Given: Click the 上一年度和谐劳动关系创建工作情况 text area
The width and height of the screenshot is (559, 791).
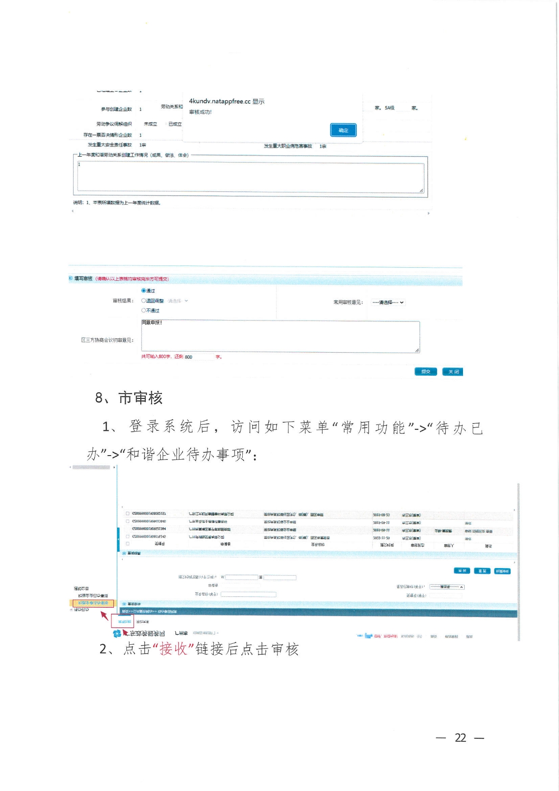Looking at the screenshot, I should pos(250,177).
